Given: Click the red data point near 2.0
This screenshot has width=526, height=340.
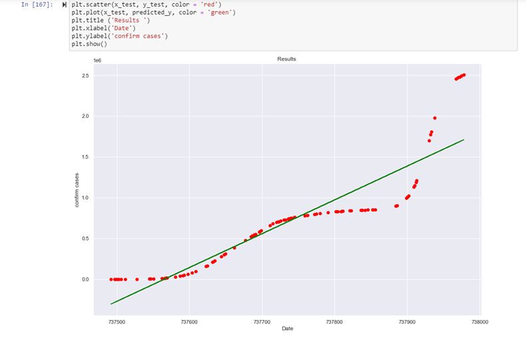Looking at the screenshot, I should click(x=435, y=118).
